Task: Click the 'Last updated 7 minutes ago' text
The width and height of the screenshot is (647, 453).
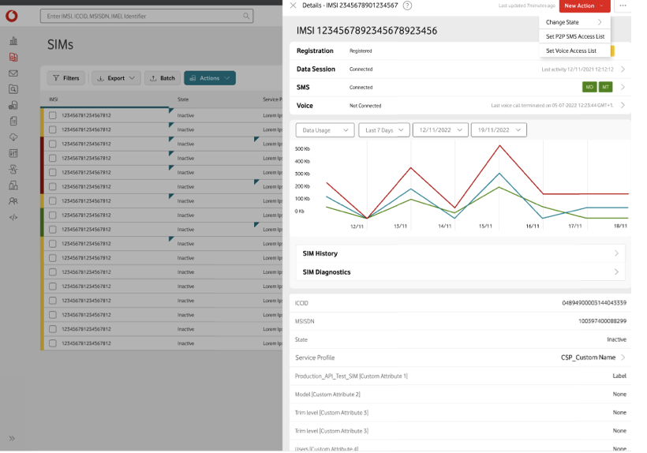Action: [526, 6]
